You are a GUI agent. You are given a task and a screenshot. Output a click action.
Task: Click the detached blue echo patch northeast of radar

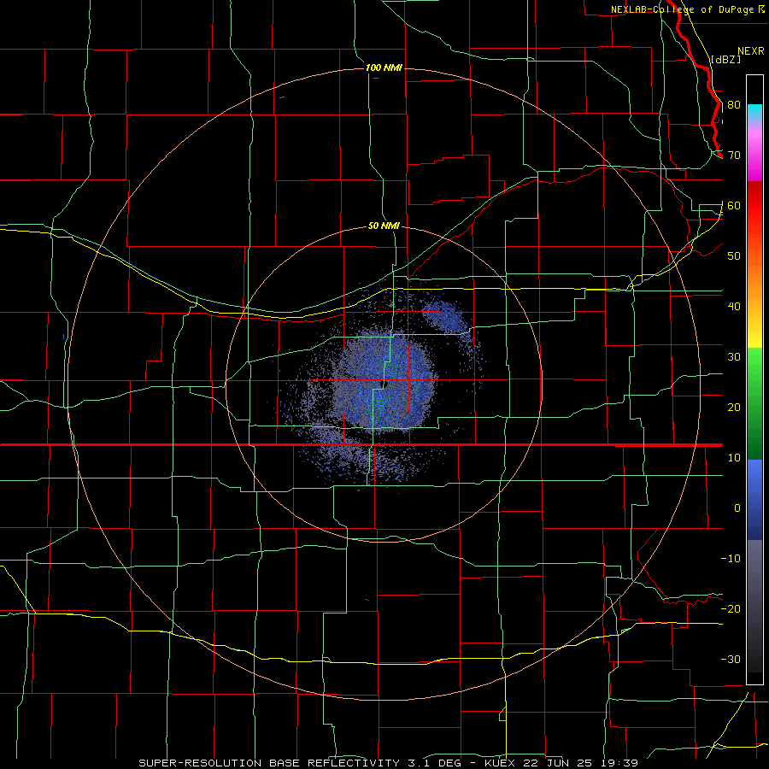pyautogui.click(x=443, y=315)
